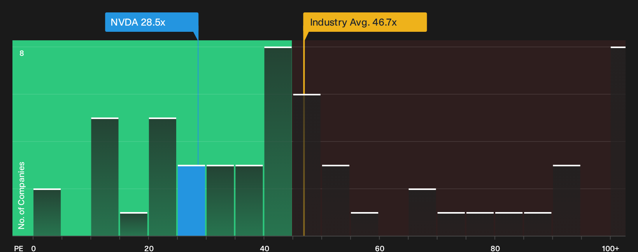638x252 pixels.
Task: Click the 'PE' x-axis title
Action: pos(19,249)
